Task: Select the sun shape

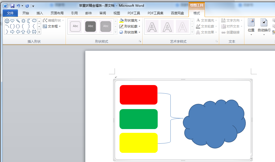Action: (23, 21)
